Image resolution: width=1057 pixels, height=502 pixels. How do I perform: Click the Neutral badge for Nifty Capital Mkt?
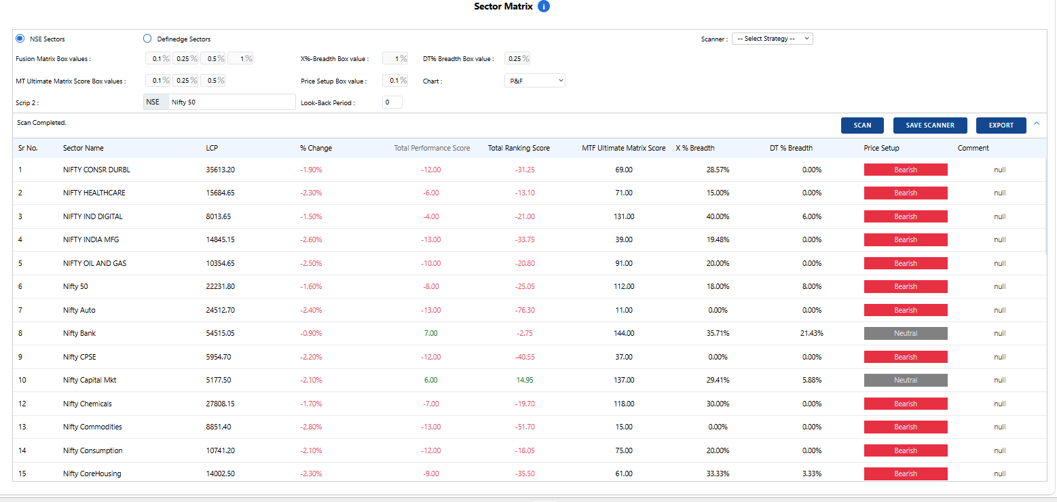click(906, 380)
